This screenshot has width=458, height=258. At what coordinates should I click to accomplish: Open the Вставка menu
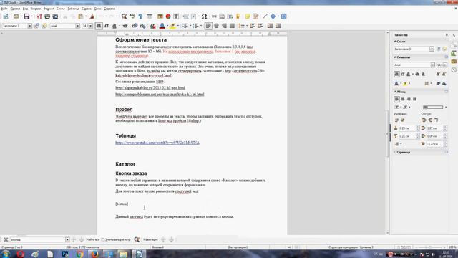click(36, 9)
